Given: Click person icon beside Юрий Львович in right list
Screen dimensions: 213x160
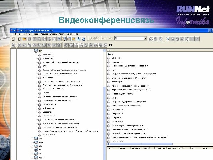Looking at the screenshot, I should [108, 141].
